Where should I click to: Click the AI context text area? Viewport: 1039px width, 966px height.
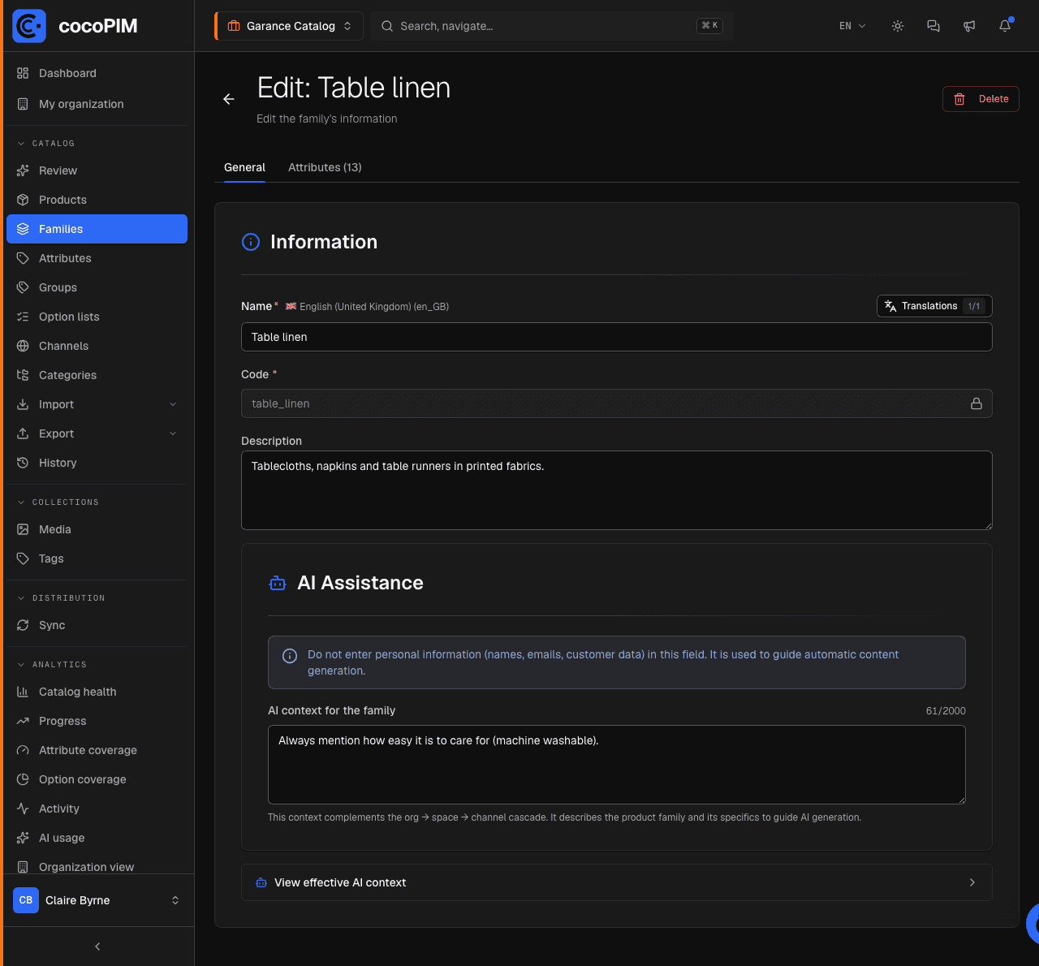click(617, 765)
